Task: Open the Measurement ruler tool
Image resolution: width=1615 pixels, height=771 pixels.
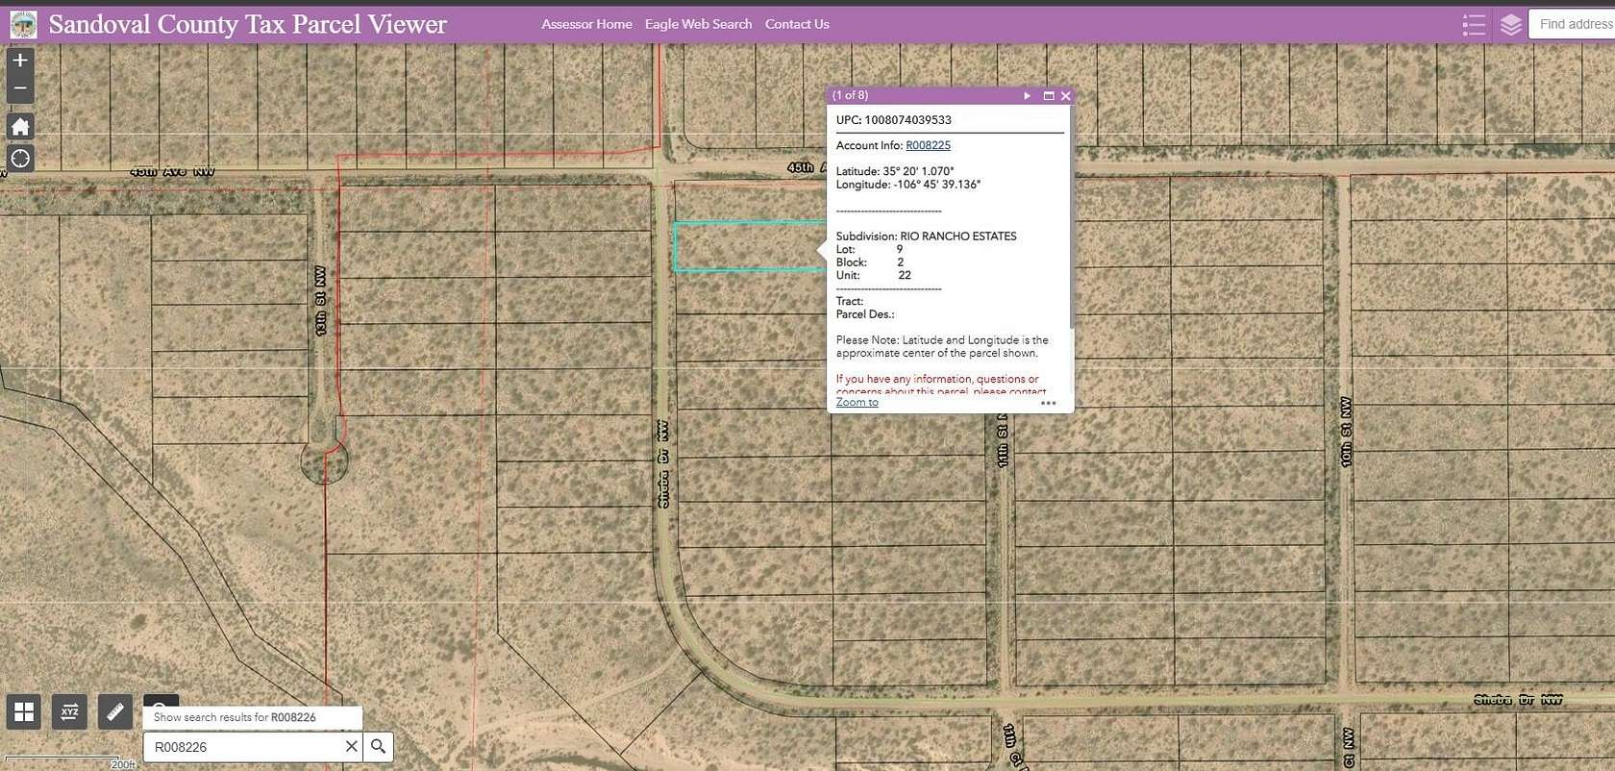Action: click(x=115, y=711)
